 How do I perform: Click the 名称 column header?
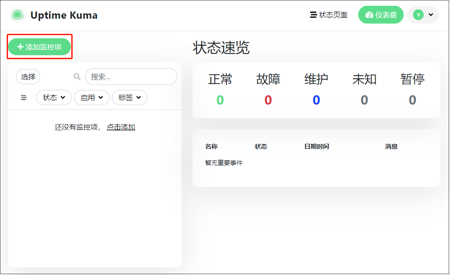coord(211,146)
